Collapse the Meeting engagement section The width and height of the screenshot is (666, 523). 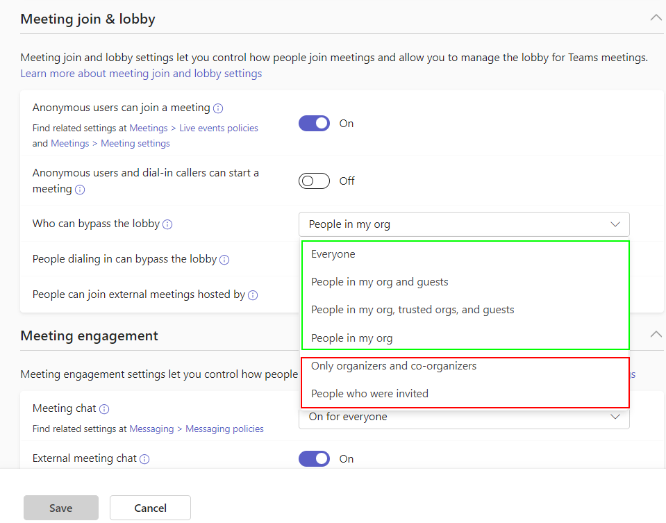point(656,335)
